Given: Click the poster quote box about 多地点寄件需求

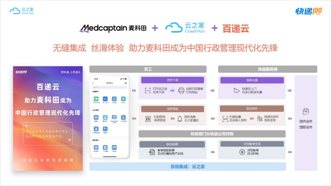Looking at the screenshot, I should (48, 134).
